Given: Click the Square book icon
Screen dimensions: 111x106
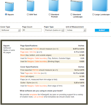Looking at the screenshot, I should point(9,6).
